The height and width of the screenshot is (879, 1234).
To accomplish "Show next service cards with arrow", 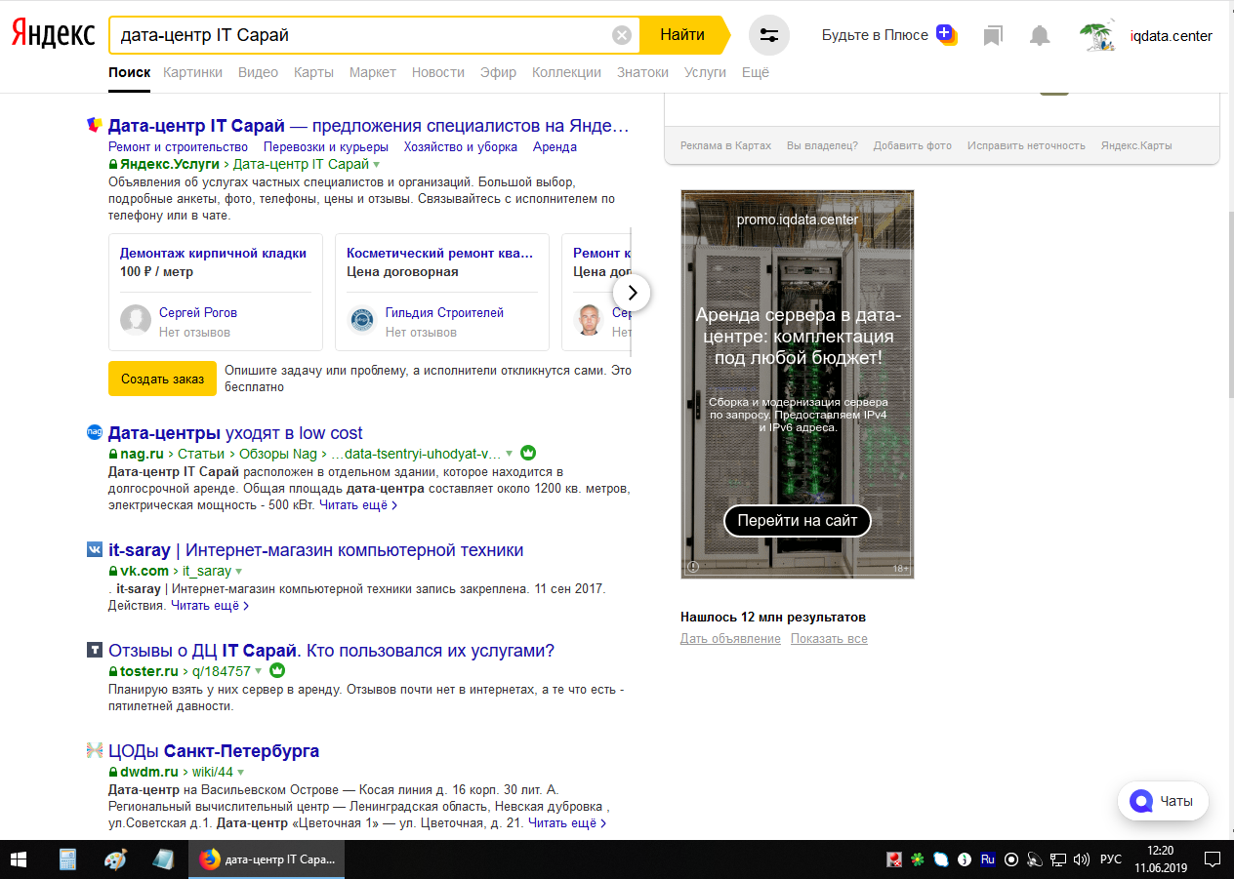I will tap(632, 292).
